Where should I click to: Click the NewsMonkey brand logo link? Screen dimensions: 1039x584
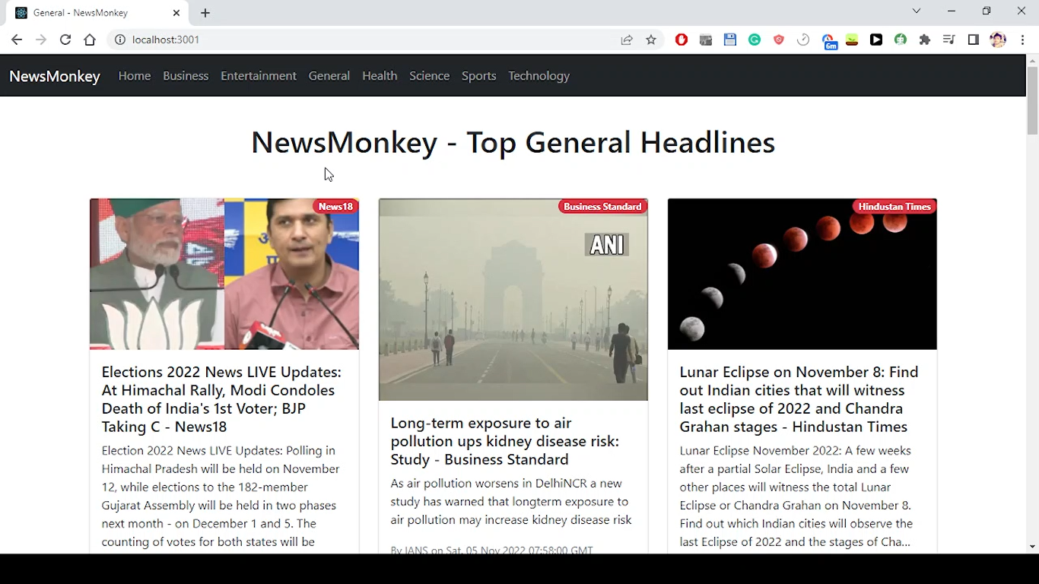tap(55, 76)
